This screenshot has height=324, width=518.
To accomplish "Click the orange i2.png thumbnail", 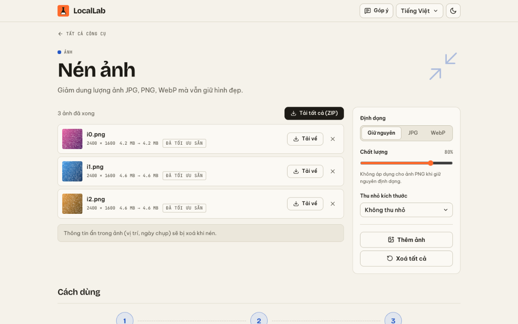I will [72, 204].
